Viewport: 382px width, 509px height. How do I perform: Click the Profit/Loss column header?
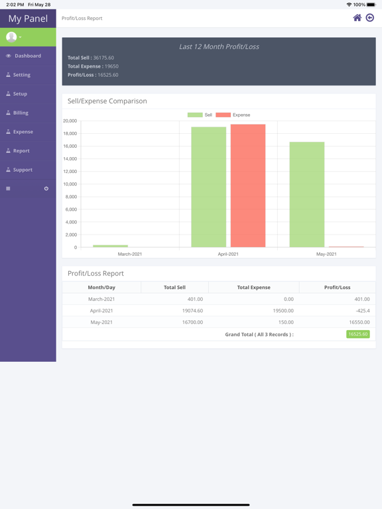point(337,287)
